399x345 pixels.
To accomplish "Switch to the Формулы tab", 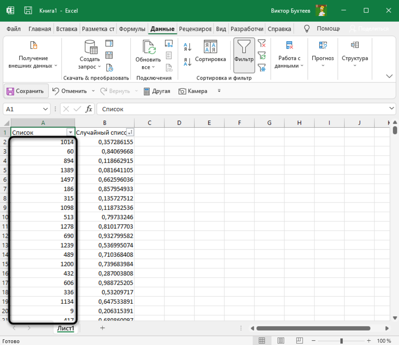I will (x=132, y=29).
